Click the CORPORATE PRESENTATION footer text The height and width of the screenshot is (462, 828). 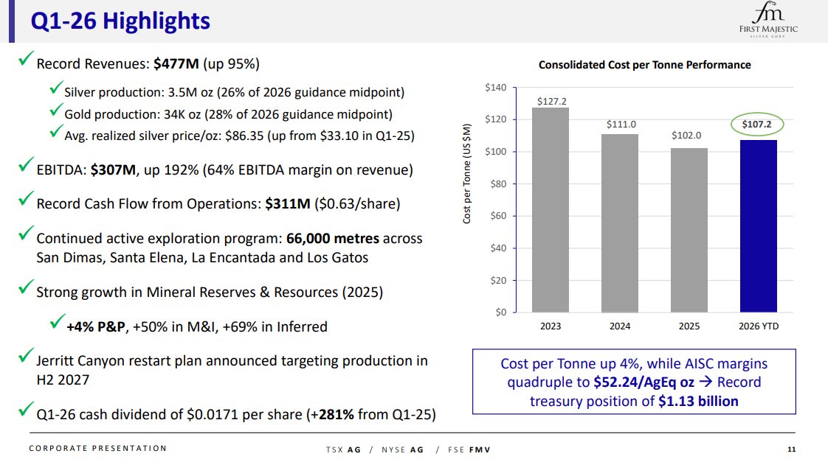(x=97, y=448)
